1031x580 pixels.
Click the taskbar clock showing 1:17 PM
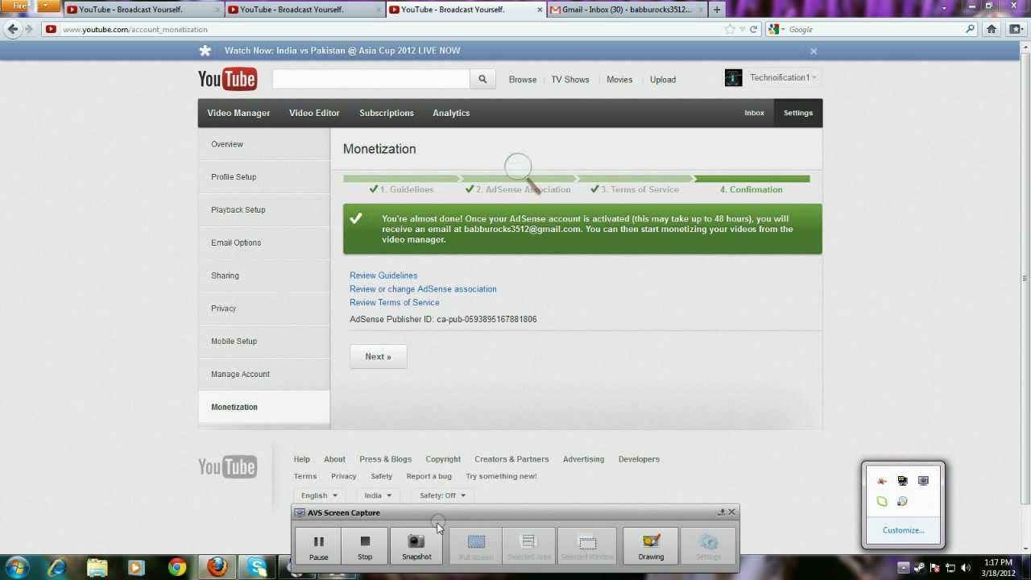[x=998, y=568]
